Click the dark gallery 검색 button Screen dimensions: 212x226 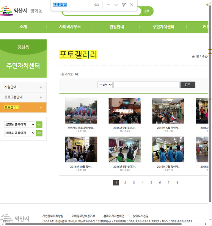coord(188,85)
